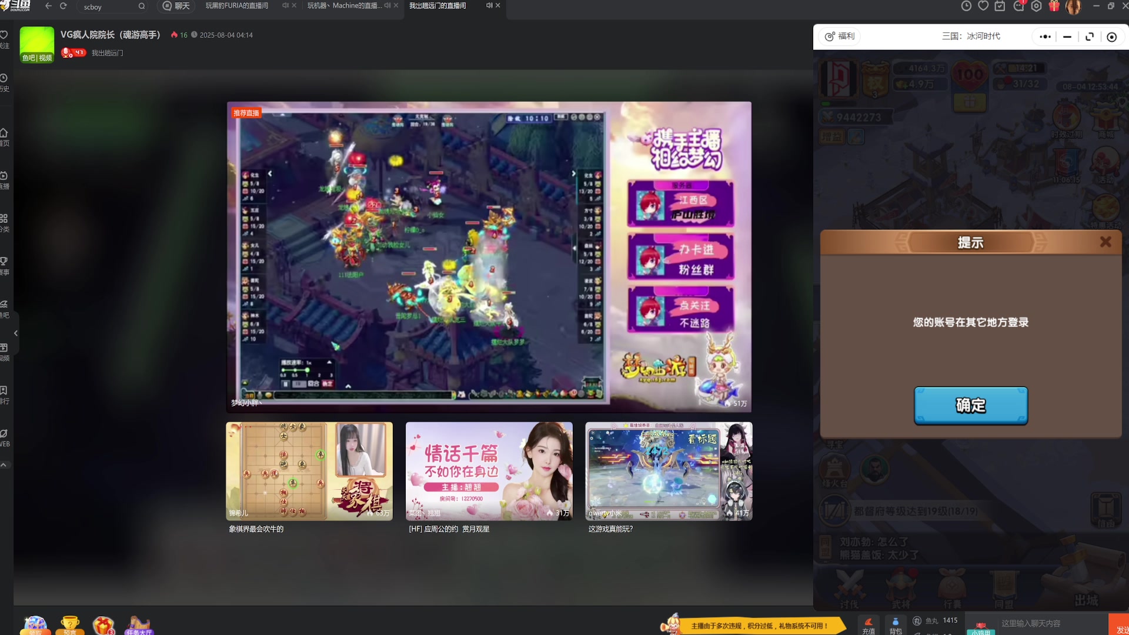Viewport: 1129px width, 635px height.
Task: Close the 玩黑豹FURIA tab
Action: [294, 6]
